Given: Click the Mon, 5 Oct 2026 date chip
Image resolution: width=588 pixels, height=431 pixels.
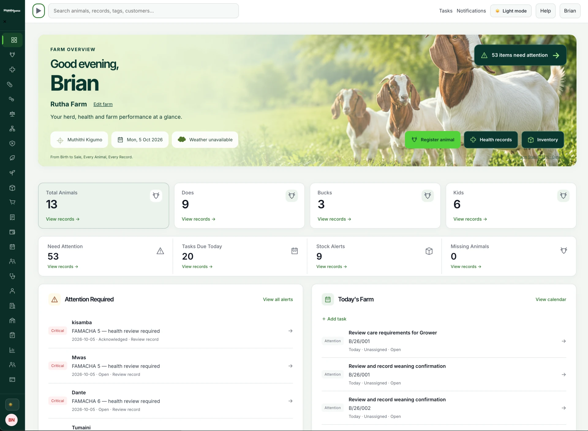Looking at the screenshot, I should [140, 140].
